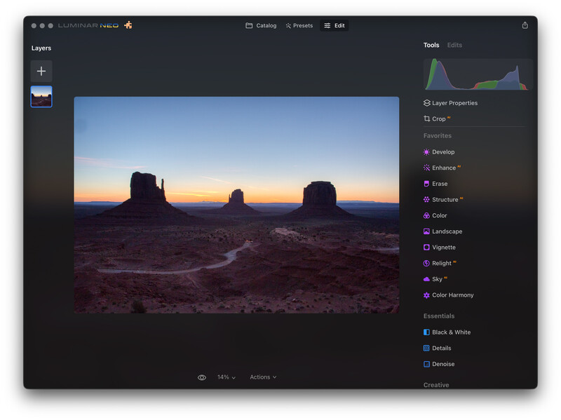Screen dimensions: 561x420
Task: Select the Edit tab label
Action: pyautogui.click(x=339, y=26)
